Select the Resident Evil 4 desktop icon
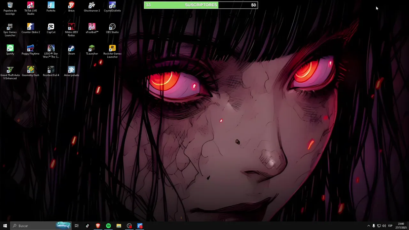409x230 pixels. click(x=51, y=71)
